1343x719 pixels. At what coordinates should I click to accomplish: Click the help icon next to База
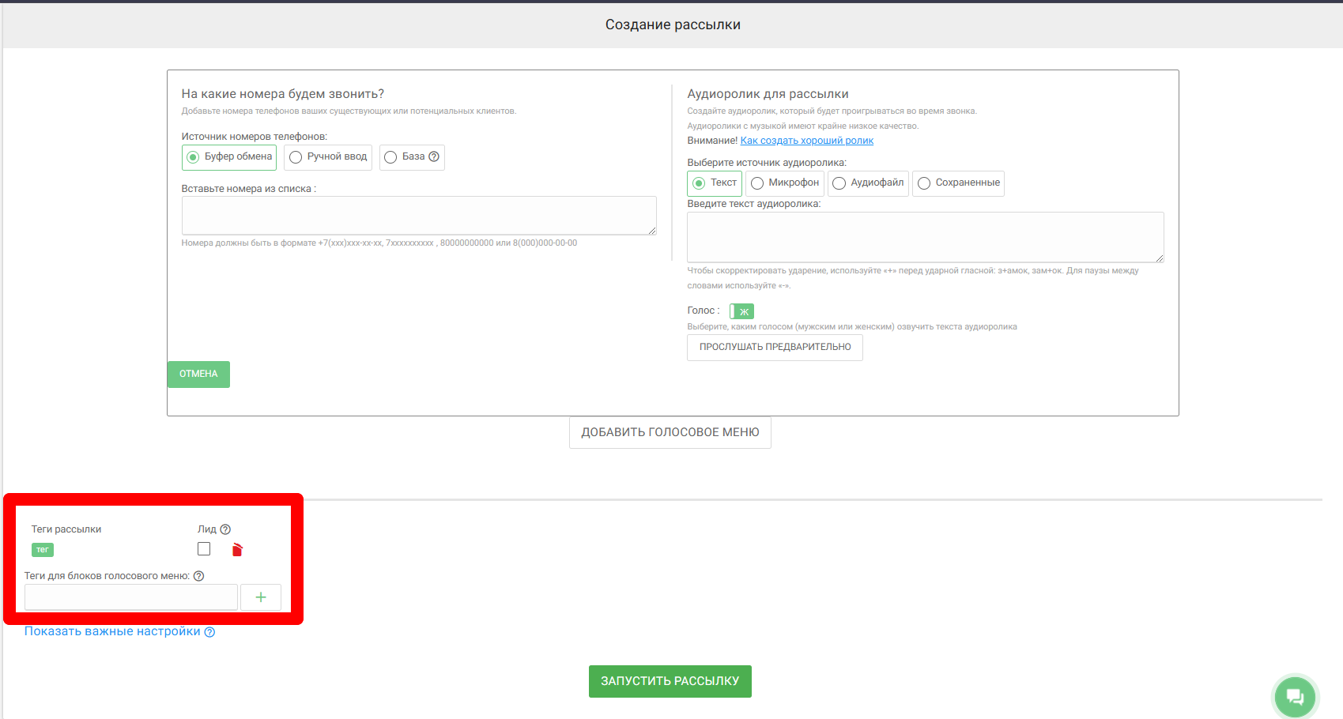point(434,156)
